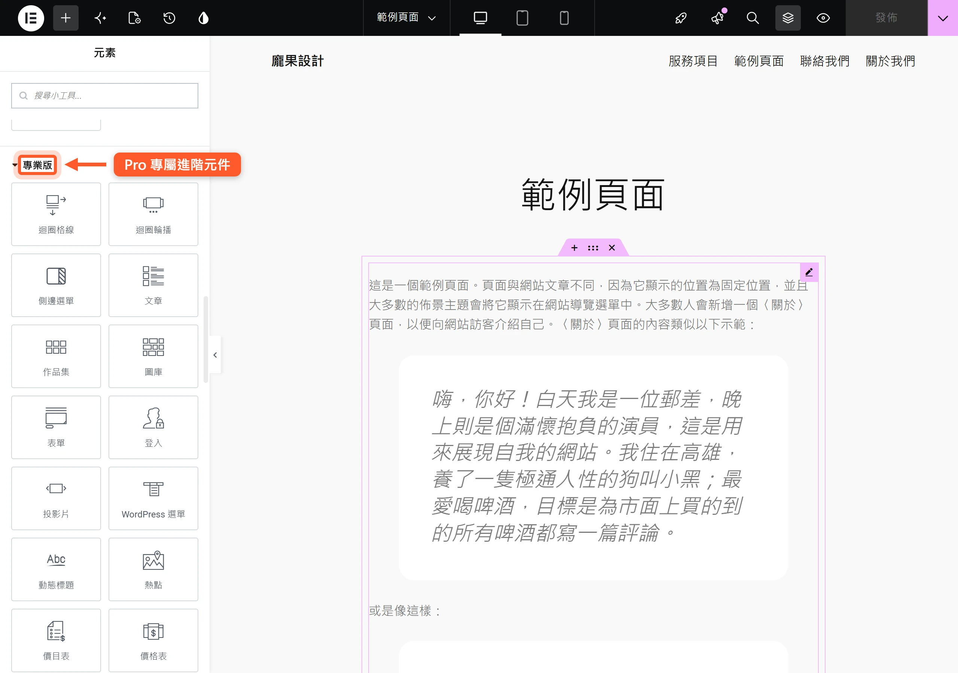
Task: Delete container with X handle
Action: [x=612, y=248]
